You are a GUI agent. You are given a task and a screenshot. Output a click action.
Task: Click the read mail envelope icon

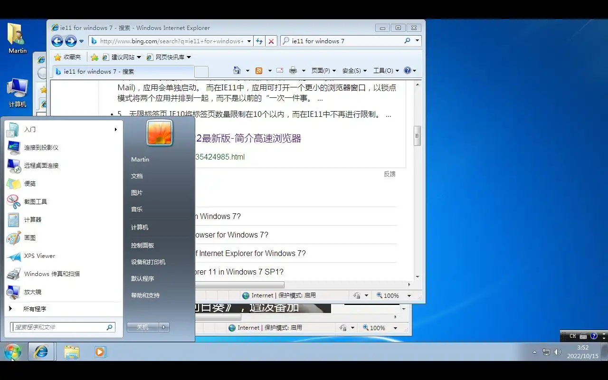(280, 70)
